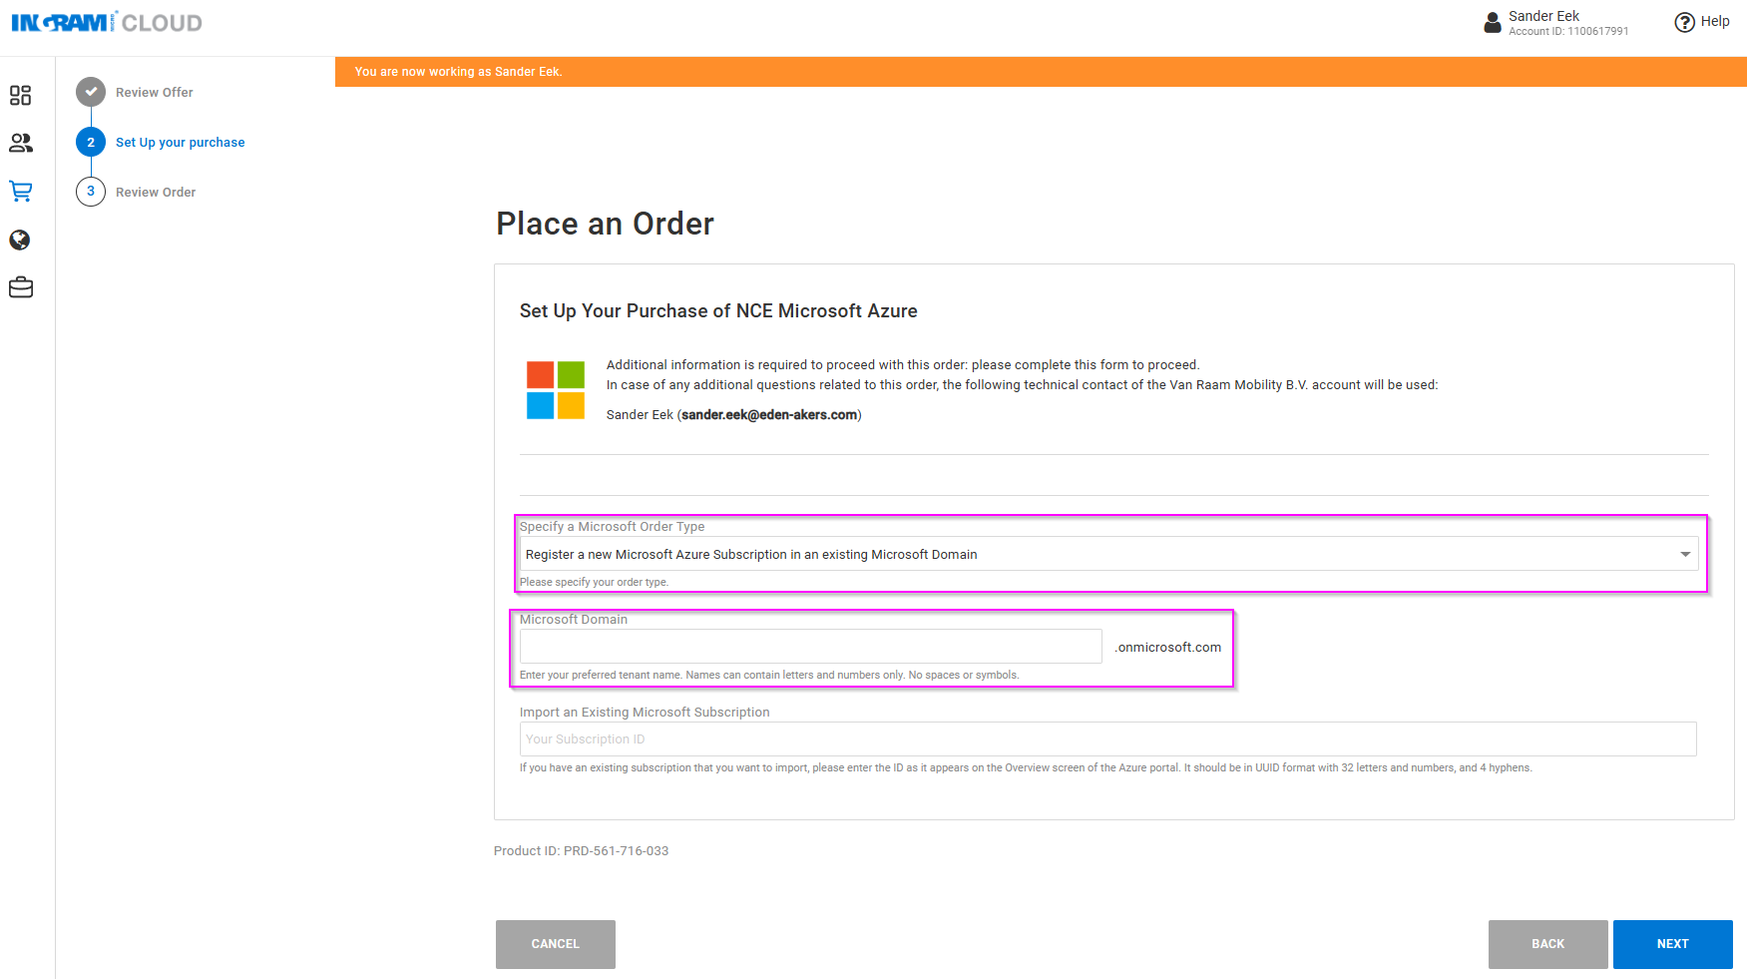Open the customers people icon in sidebar
The image size is (1747, 979).
click(x=20, y=143)
